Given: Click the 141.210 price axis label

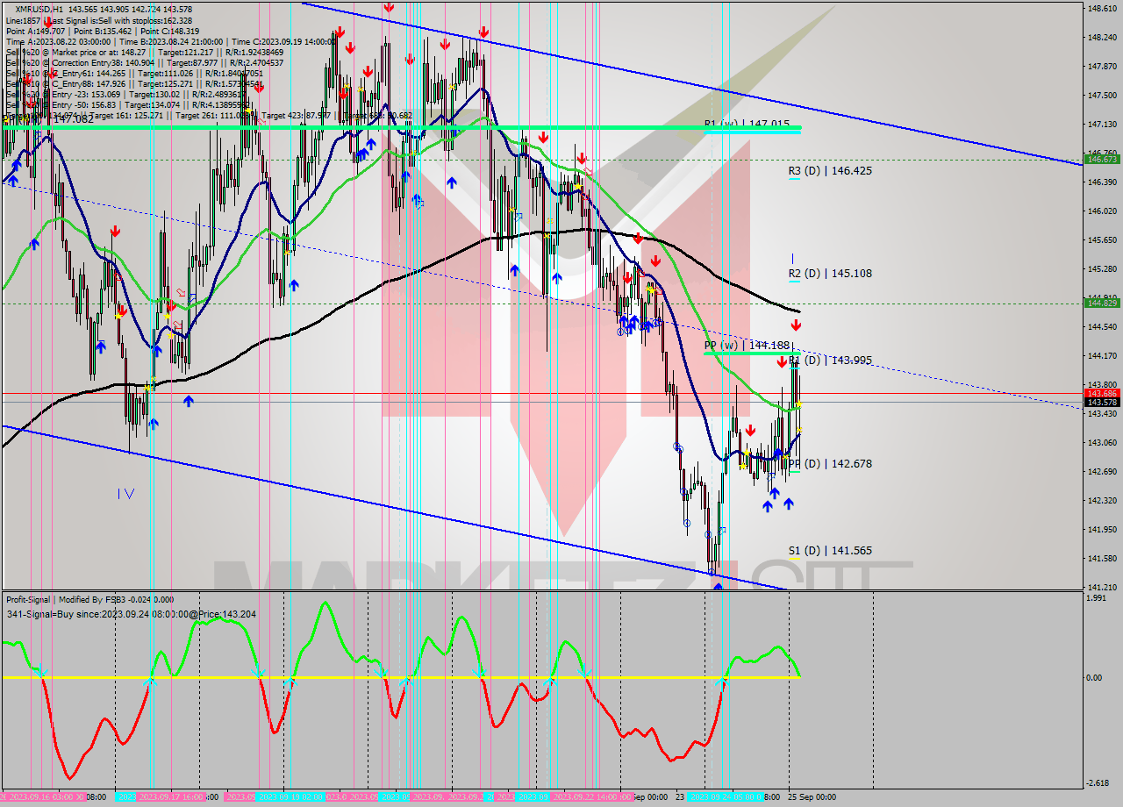Looking at the screenshot, I should (1102, 587).
